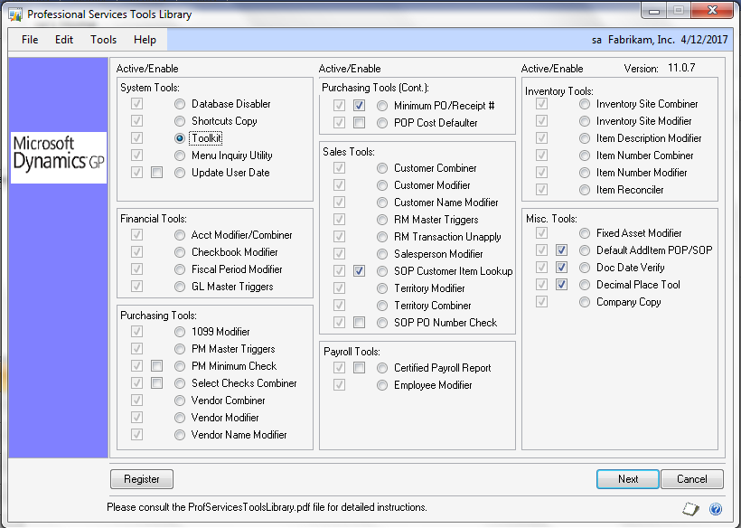Choose Inventory Site Combiner tool
741x528 pixels.
click(585, 104)
